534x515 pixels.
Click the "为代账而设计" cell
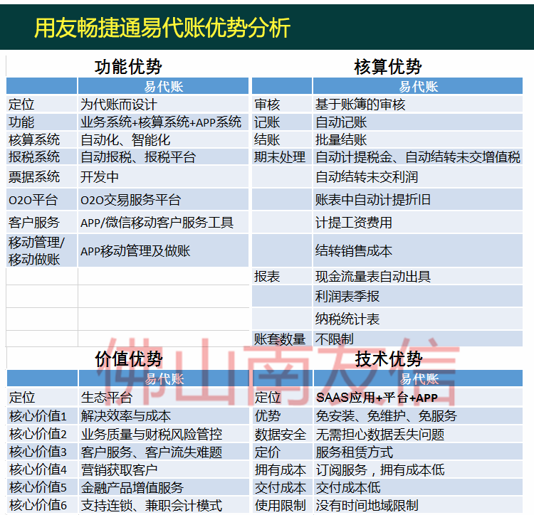coord(163,105)
